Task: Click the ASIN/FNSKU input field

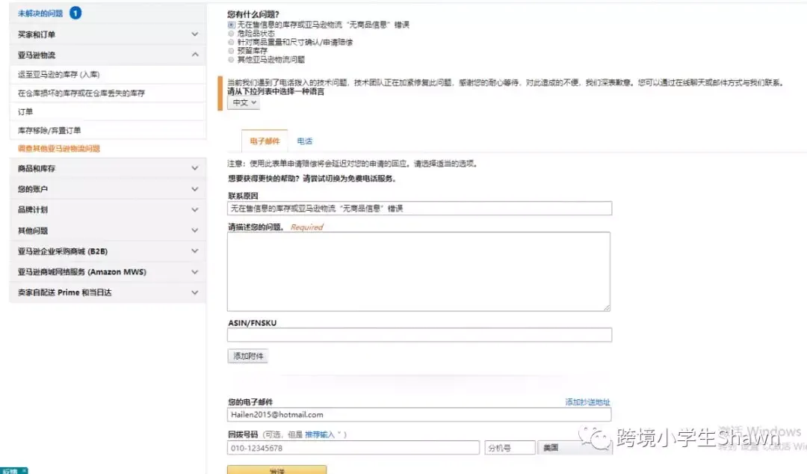Action: click(x=419, y=335)
